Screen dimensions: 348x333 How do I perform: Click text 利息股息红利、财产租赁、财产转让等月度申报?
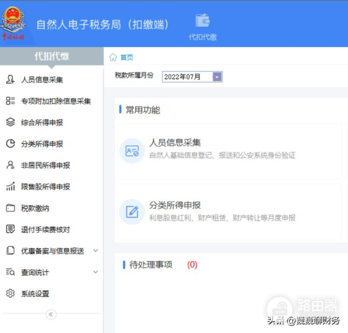pos(222,218)
